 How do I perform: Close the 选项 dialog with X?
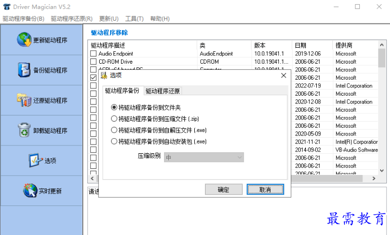[284, 76]
